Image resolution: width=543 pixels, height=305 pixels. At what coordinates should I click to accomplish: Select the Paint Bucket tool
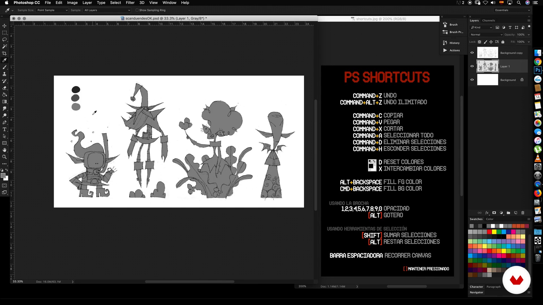point(4,95)
